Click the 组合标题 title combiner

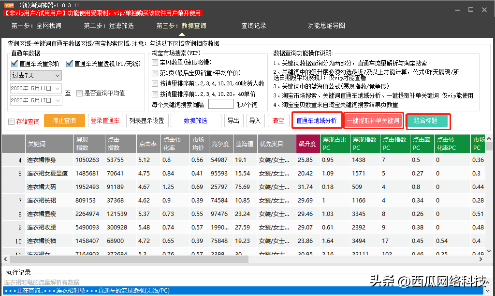click(428, 121)
